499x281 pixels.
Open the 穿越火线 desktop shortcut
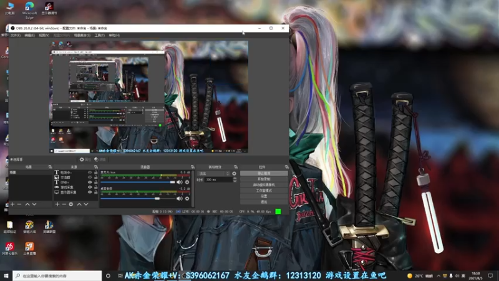tap(29, 227)
